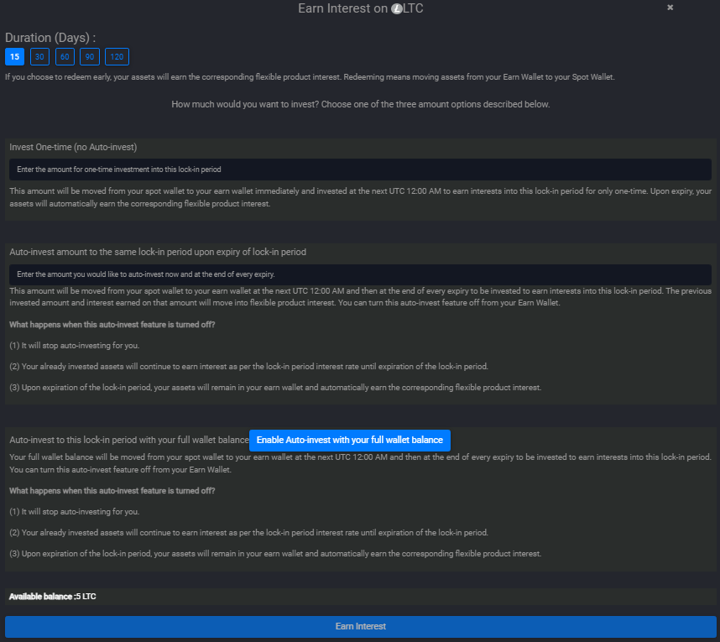Click the early redemption note below duration options
Image resolution: width=720 pixels, height=642 pixels.
pyautogui.click(x=310, y=77)
